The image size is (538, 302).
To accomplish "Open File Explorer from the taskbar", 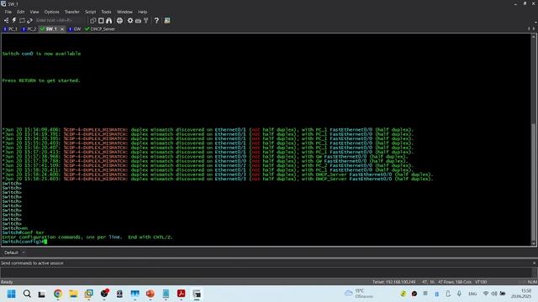I will click(73, 294).
